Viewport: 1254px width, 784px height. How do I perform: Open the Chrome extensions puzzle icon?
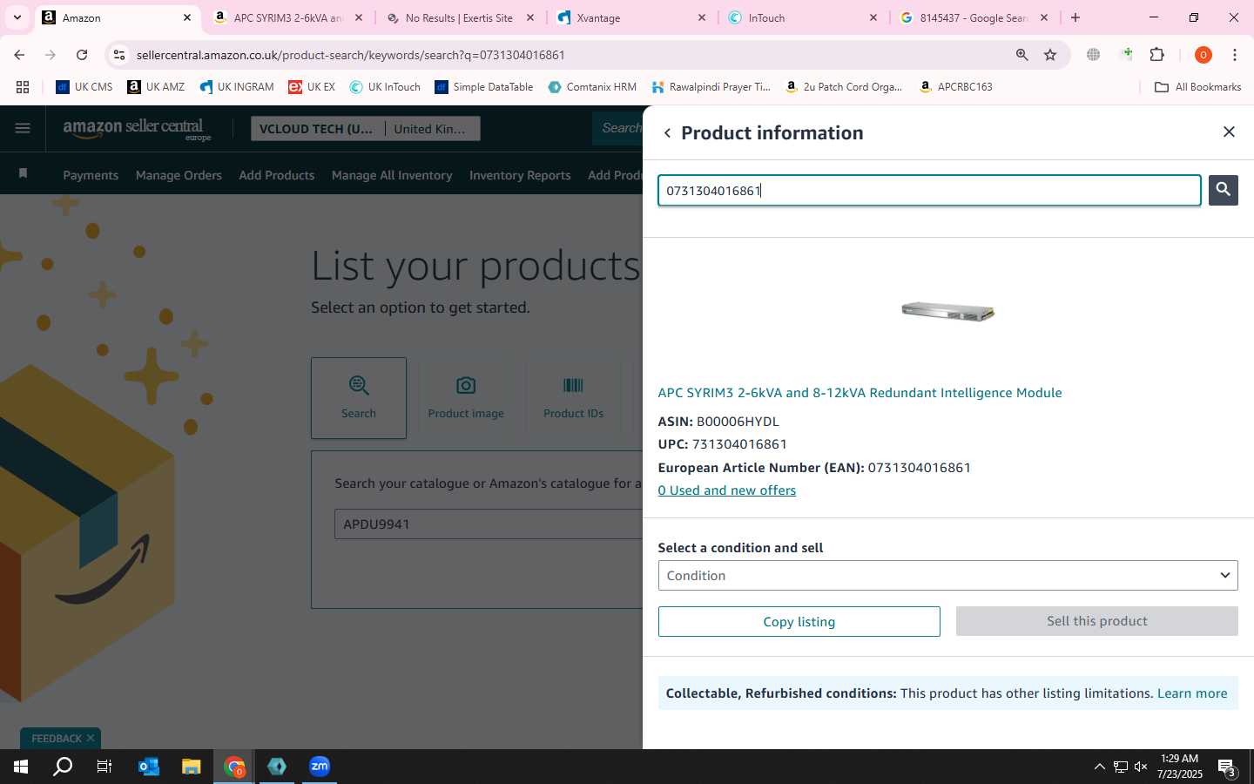pos(1156,55)
